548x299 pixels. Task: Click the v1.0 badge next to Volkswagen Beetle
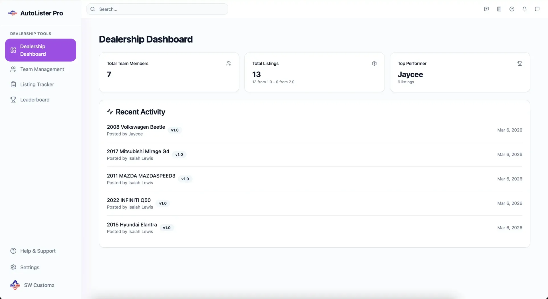coord(175,130)
